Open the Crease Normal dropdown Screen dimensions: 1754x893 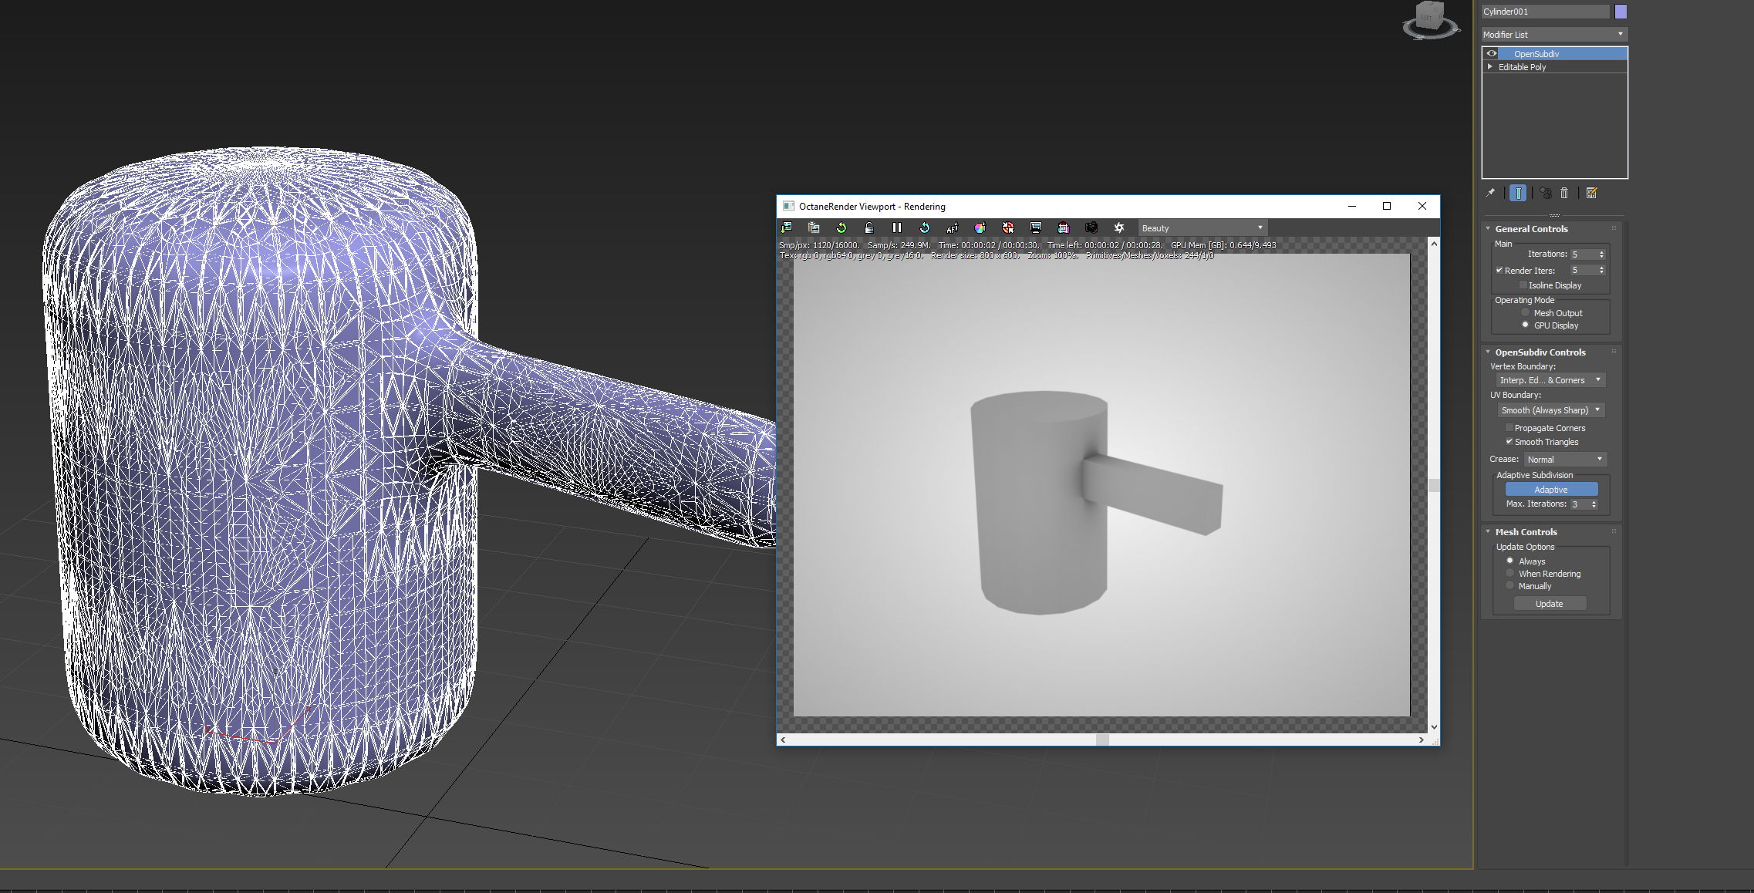point(1565,460)
